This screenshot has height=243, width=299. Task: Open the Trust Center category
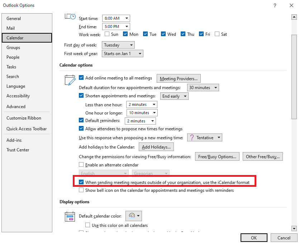pos(27,150)
